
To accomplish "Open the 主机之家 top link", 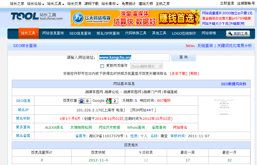I will click(x=163, y=4).
